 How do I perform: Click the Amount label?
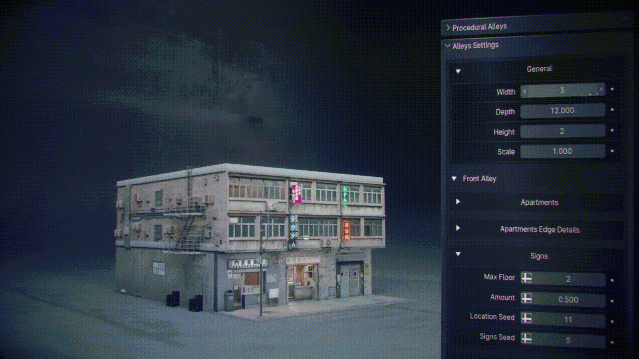(x=502, y=297)
